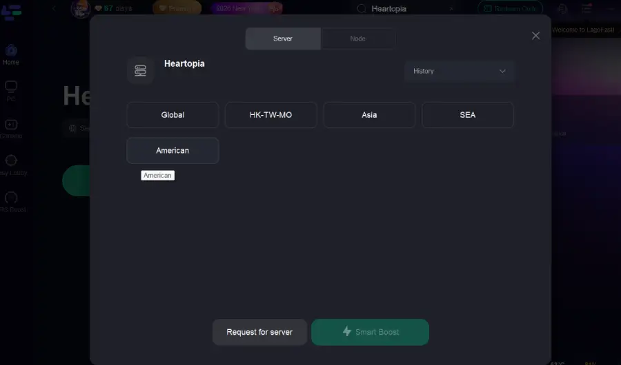Open the PC games section icon
Screen dimensions: 621x365
(x=11, y=87)
